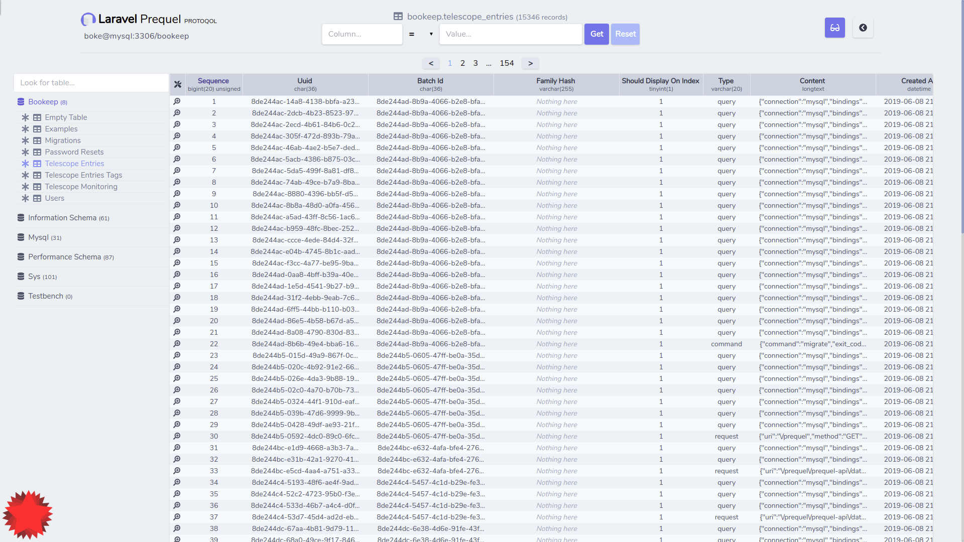Open Users table
This screenshot has height=542, width=964.
[x=55, y=198]
